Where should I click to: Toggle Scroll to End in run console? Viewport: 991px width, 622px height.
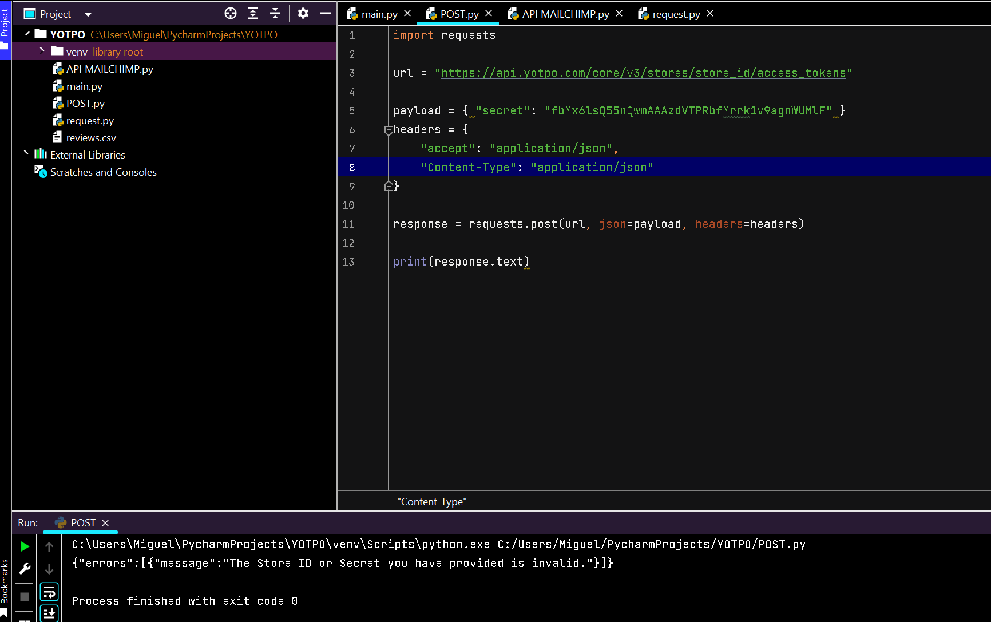click(49, 613)
